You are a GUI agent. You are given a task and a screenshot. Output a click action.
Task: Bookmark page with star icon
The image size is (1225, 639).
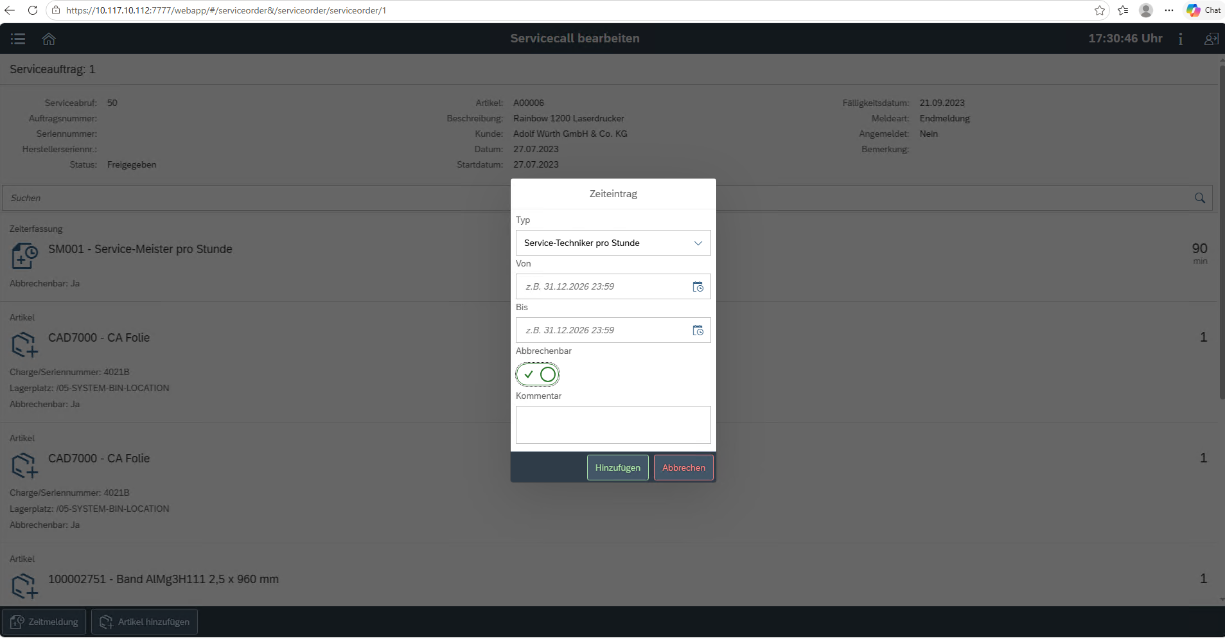coord(1100,10)
